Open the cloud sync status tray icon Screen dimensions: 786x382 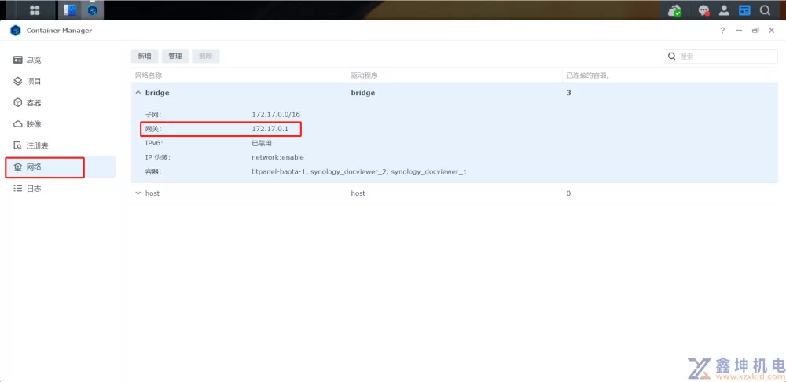[676, 10]
